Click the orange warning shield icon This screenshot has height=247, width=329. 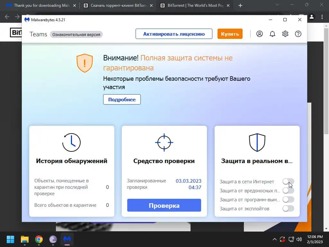[84, 63]
